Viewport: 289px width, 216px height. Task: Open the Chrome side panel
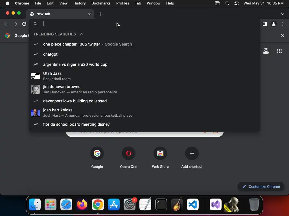pyautogui.click(x=265, y=24)
